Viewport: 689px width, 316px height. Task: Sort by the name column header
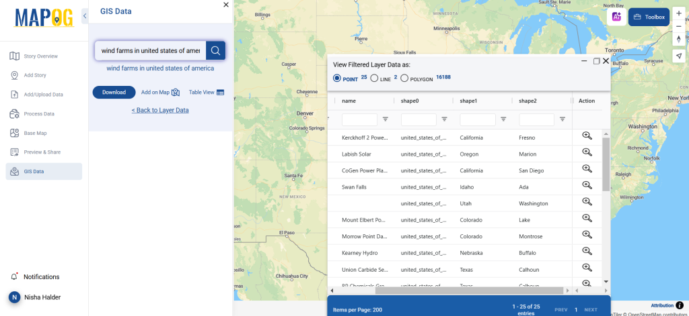(x=349, y=101)
